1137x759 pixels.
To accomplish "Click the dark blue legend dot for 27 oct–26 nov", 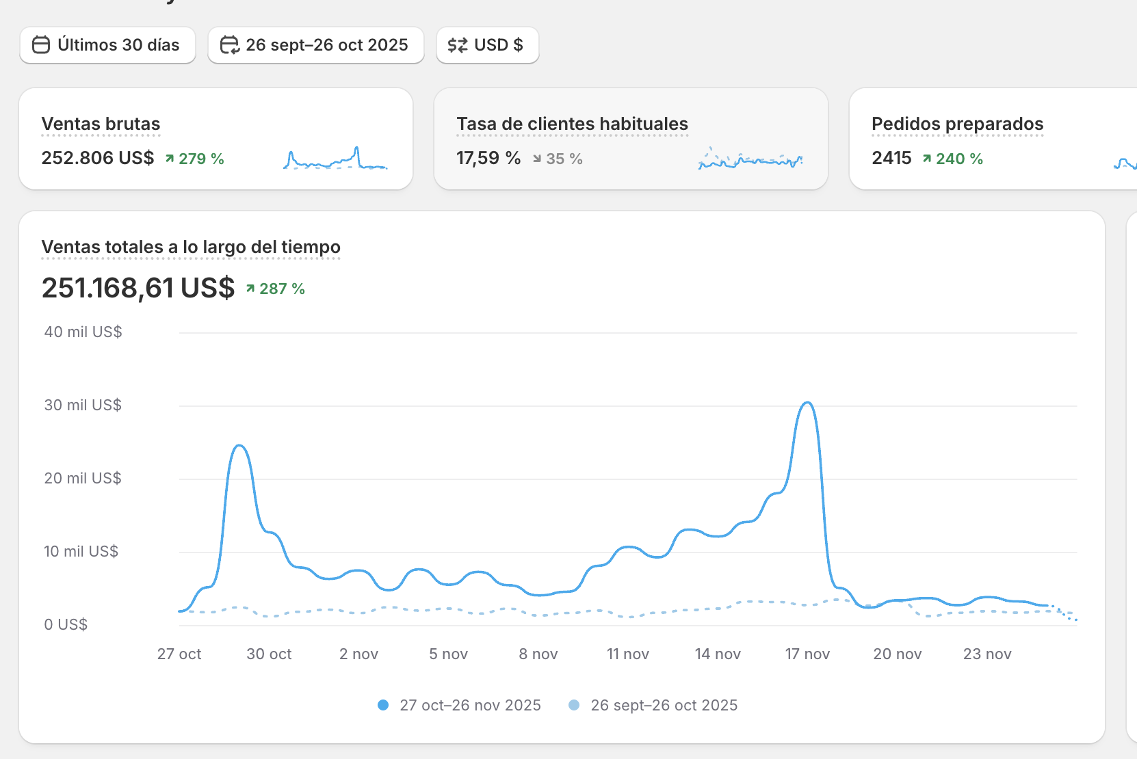I will (383, 705).
